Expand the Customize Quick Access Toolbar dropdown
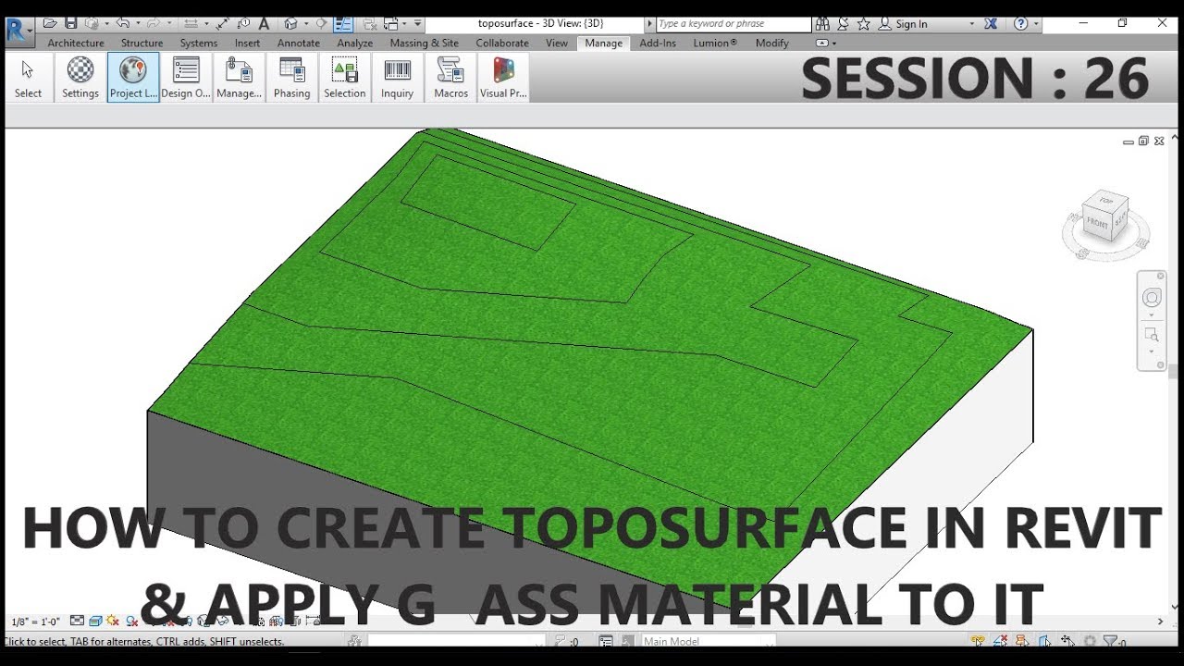 point(416,23)
